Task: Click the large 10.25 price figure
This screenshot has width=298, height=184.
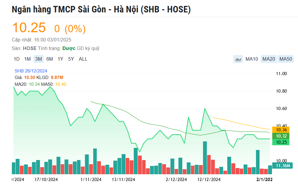Action: coord(29,28)
